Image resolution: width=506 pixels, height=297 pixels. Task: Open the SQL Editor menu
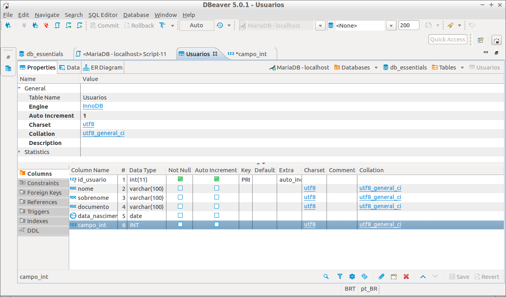click(x=103, y=15)
